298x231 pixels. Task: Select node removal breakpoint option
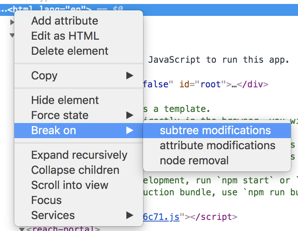pos(217,161)
